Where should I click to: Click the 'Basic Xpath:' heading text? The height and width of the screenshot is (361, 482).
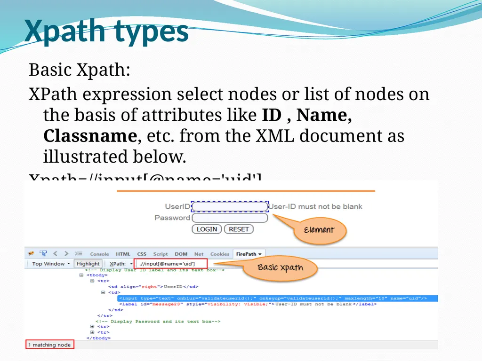click(x=80, y=70)
